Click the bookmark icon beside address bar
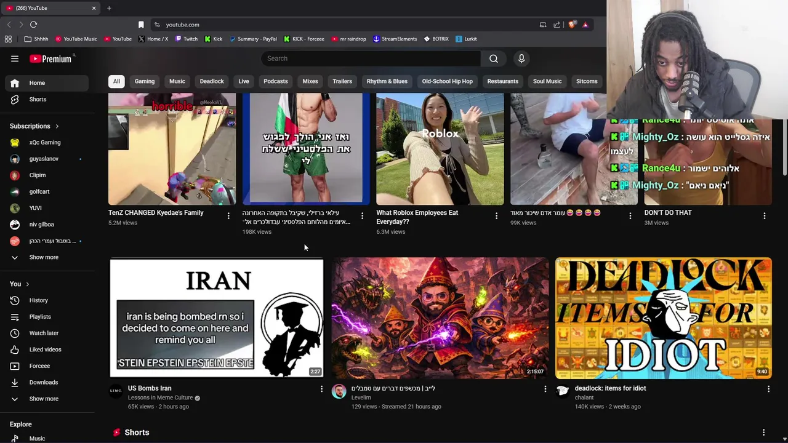The width and height of the screenshot is (788, 443). [141, 25]
